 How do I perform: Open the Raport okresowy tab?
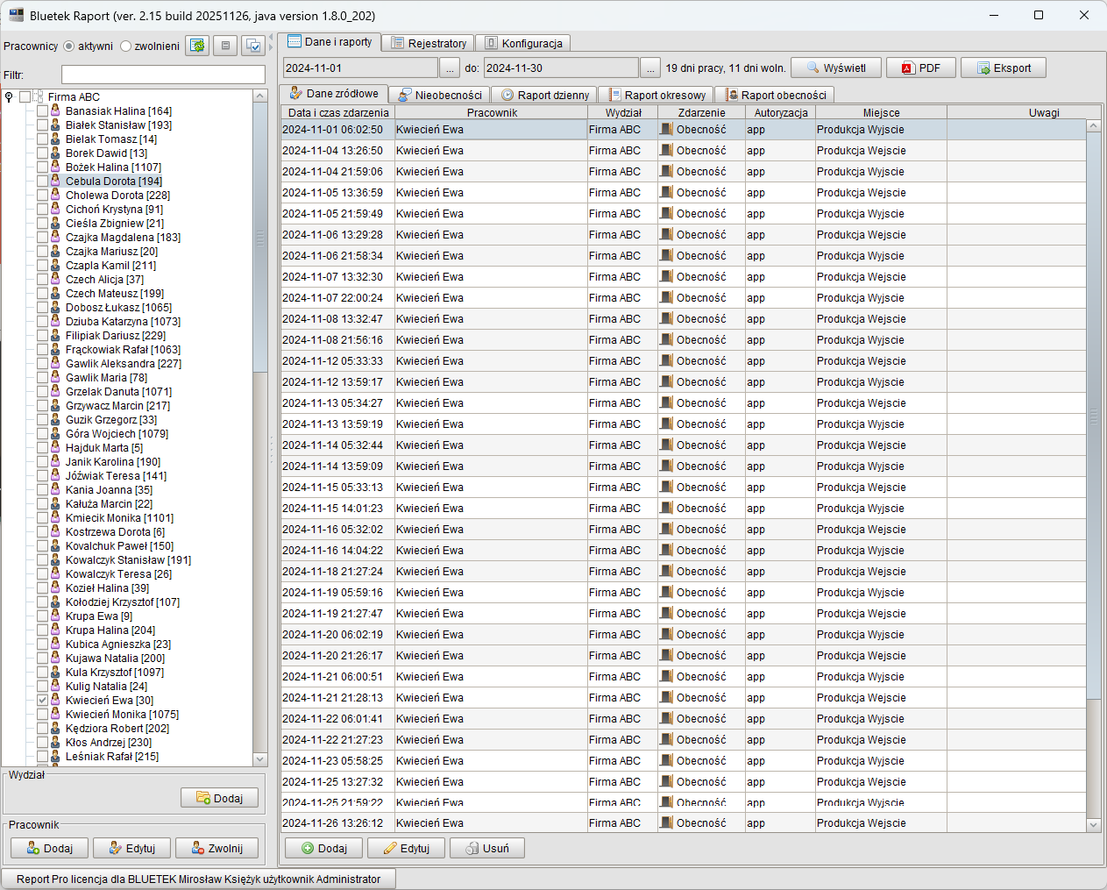[657, 95]
